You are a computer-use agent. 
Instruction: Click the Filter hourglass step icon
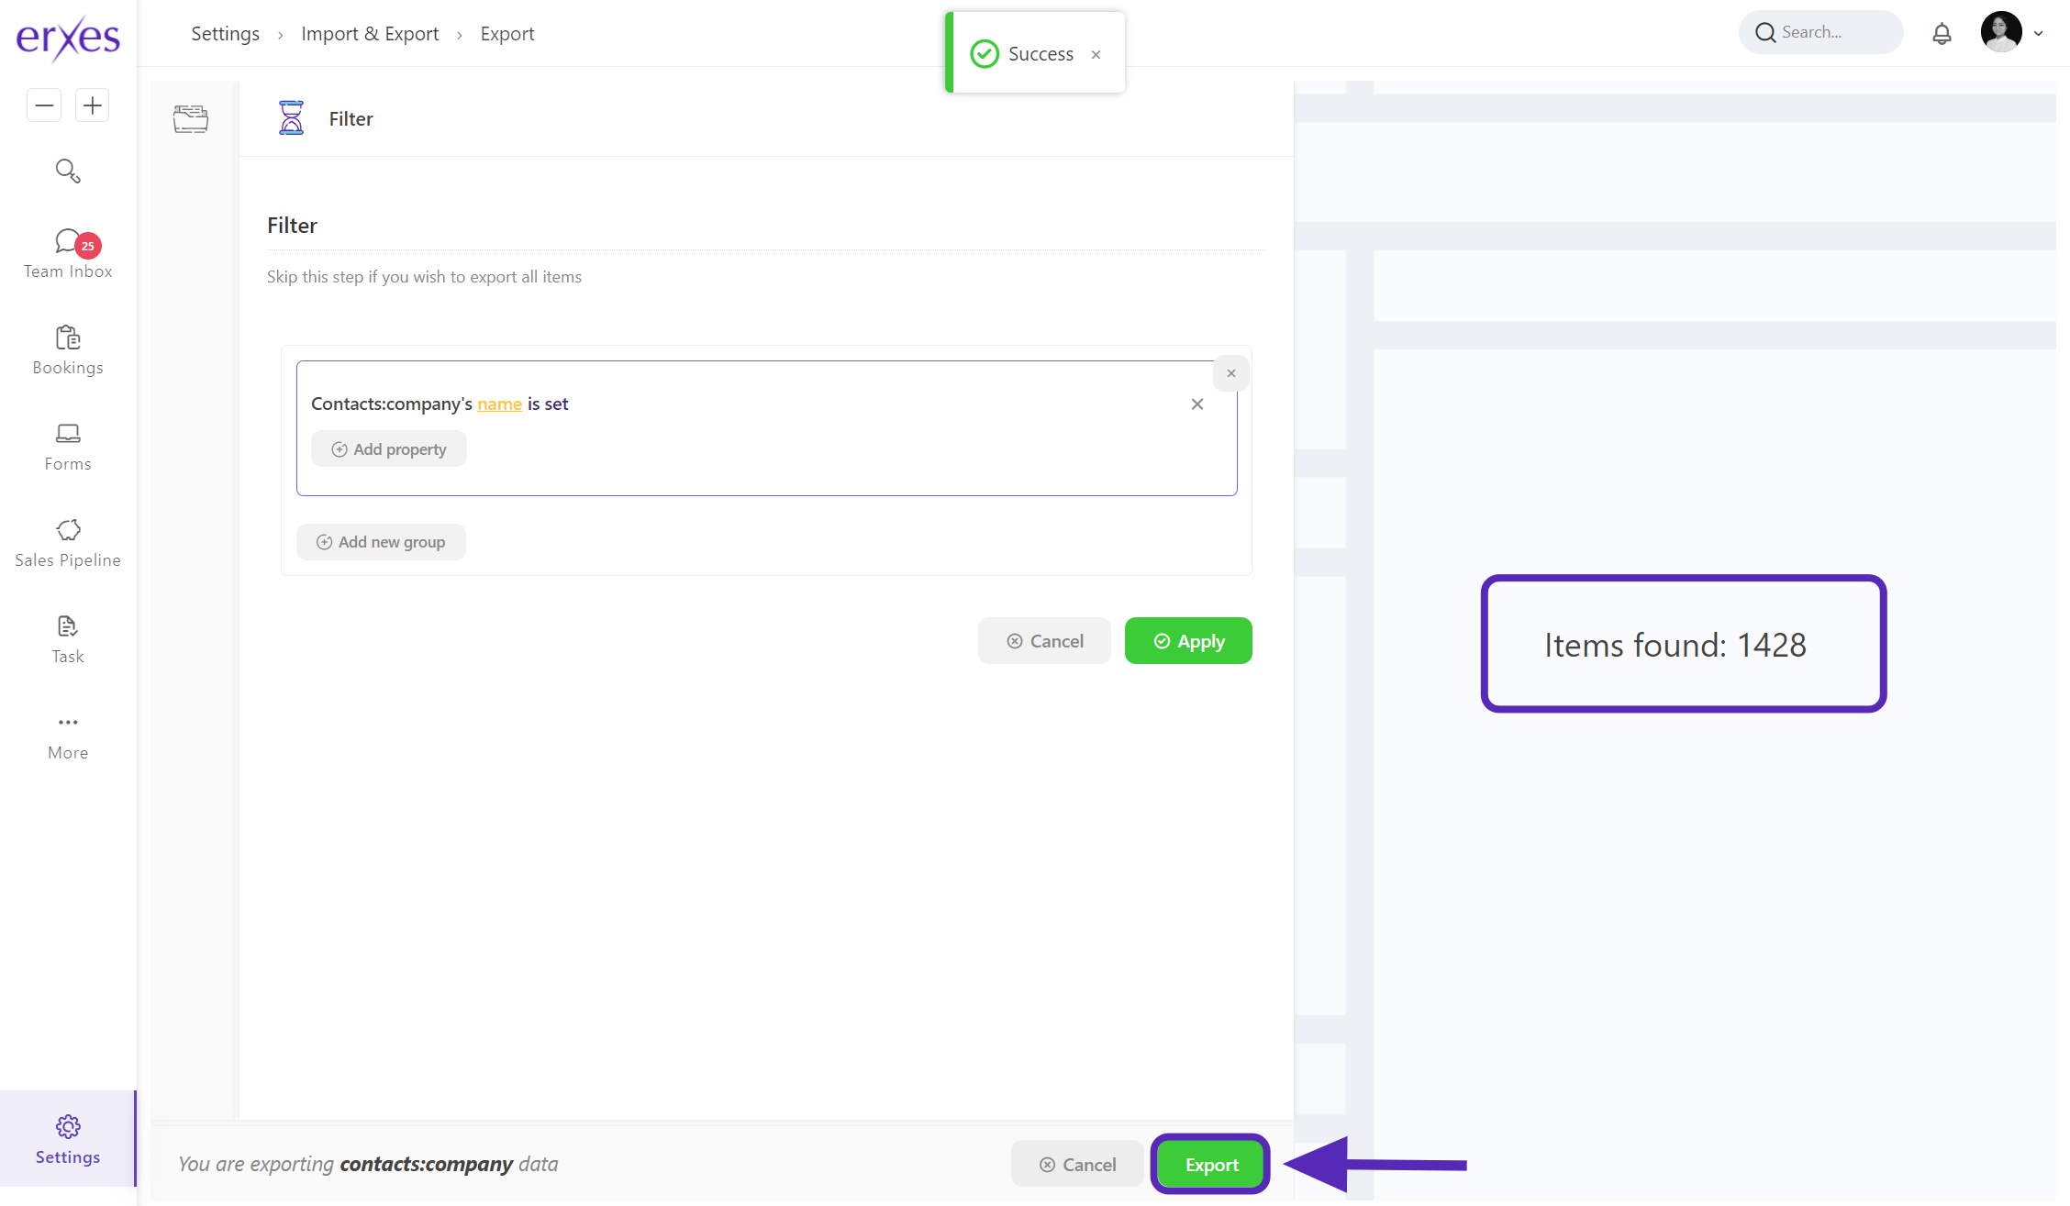[291, 118]
